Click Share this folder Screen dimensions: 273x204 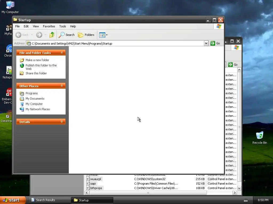point(36,73)
